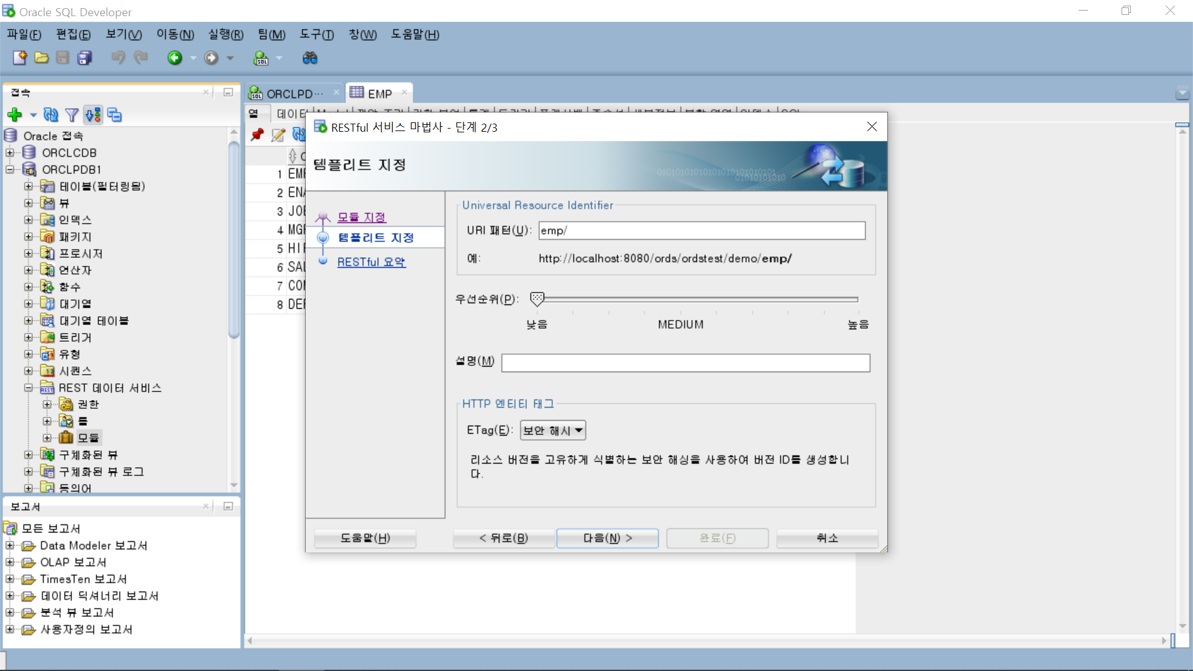
Task: Select the 대기열 테이블 tree item
Action: 94,321
